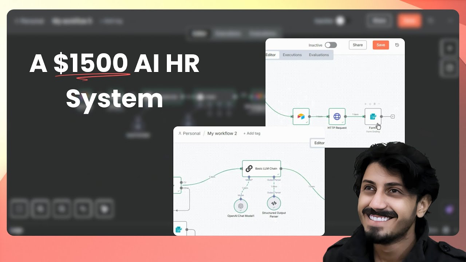
Task: Click the Inactive status label
Action: [315, 45]
